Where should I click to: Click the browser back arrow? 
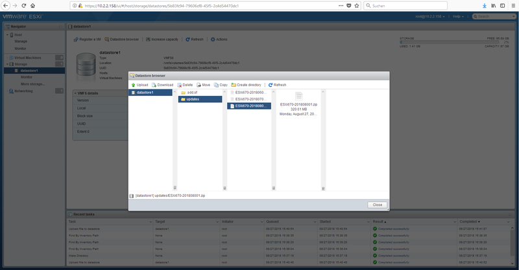6,6
